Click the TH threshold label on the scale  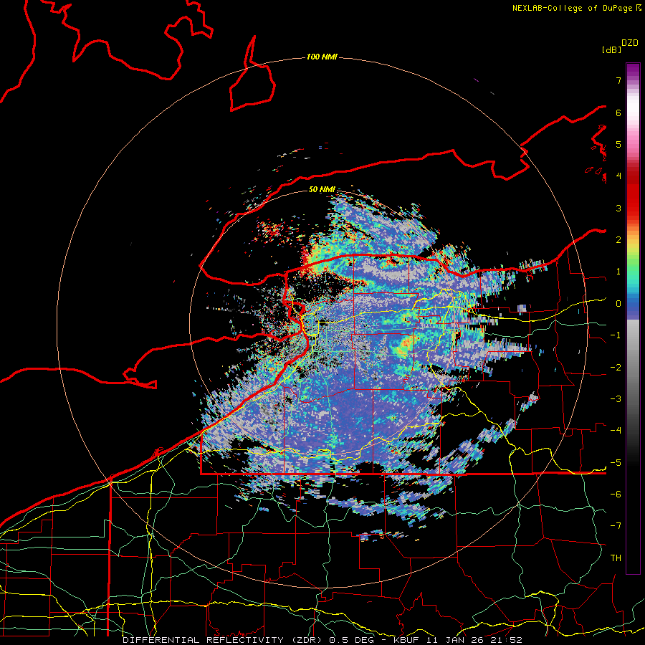coord(616,558)
